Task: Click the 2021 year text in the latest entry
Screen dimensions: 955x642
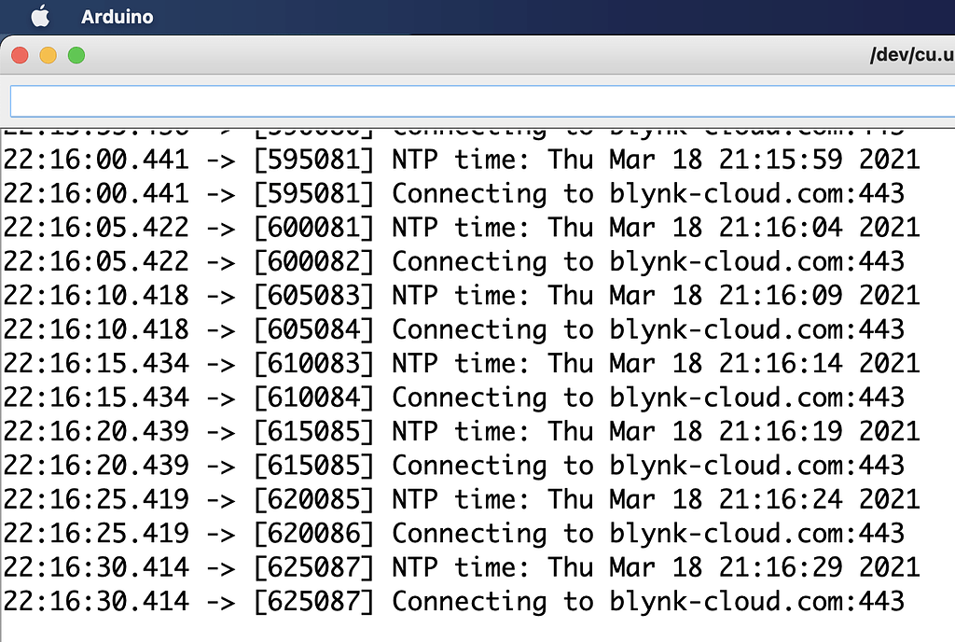Action: click(889, 567)
